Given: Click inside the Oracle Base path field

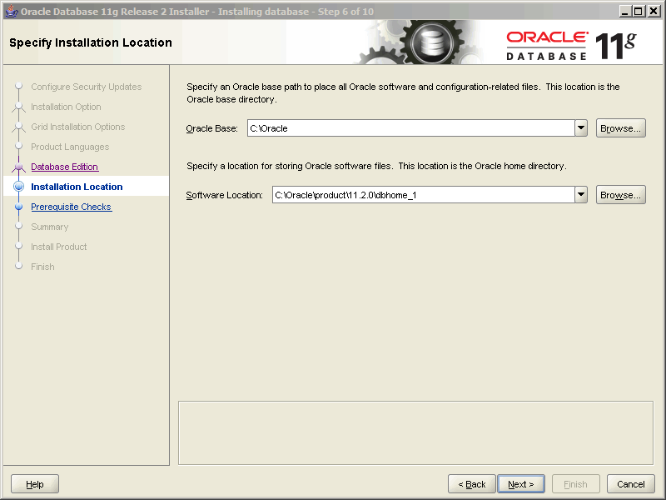Looking at the screenshot, I should (x=410, y=128).
